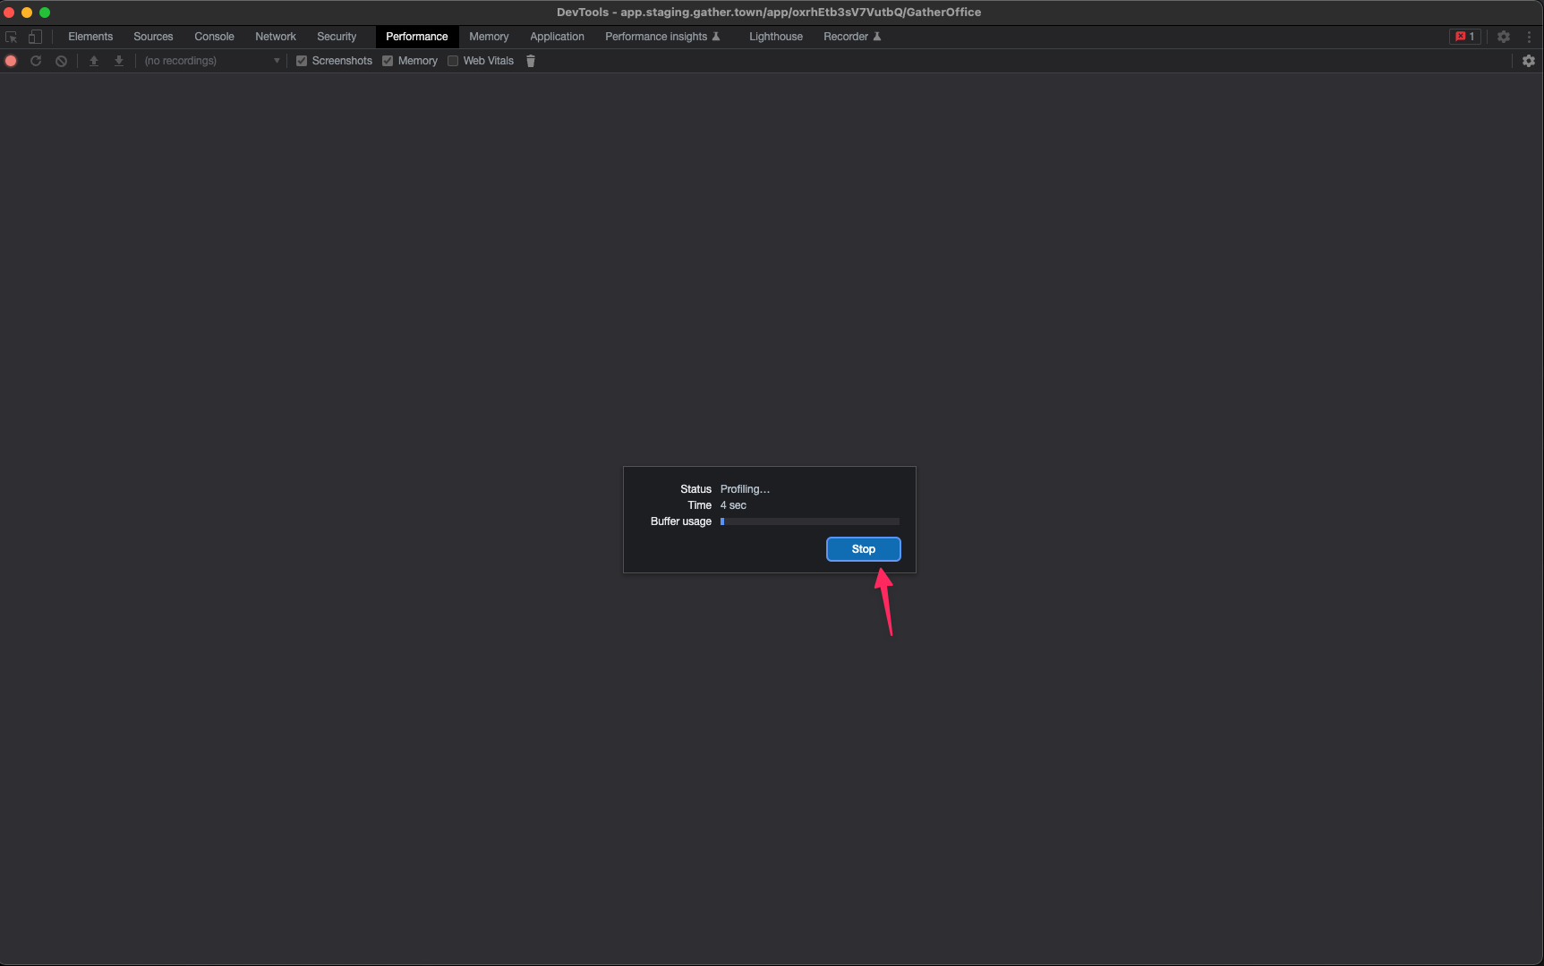The image size is (1544, 966).
Task: Select the Performance tab
Action: [417, 37]
